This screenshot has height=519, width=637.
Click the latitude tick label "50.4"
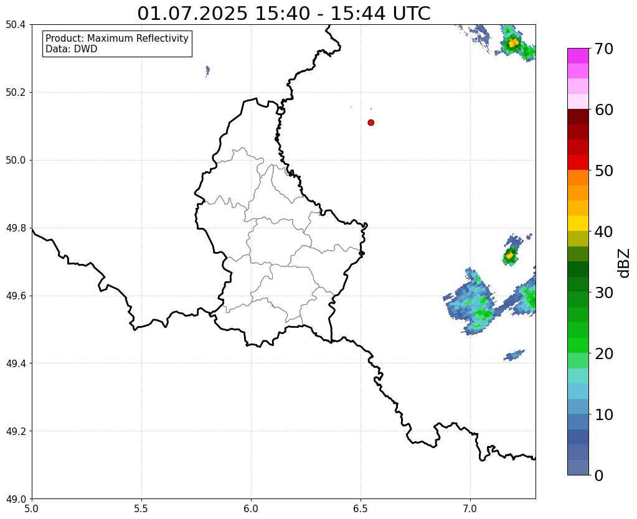[16, 25]
